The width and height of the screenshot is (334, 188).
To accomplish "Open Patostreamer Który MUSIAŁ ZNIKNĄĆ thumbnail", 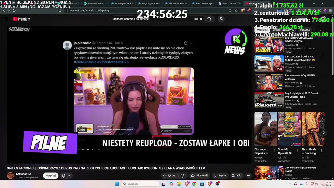I will 269,82.
